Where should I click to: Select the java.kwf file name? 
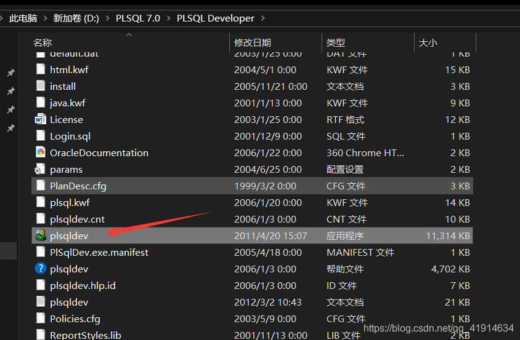(67, 103)
